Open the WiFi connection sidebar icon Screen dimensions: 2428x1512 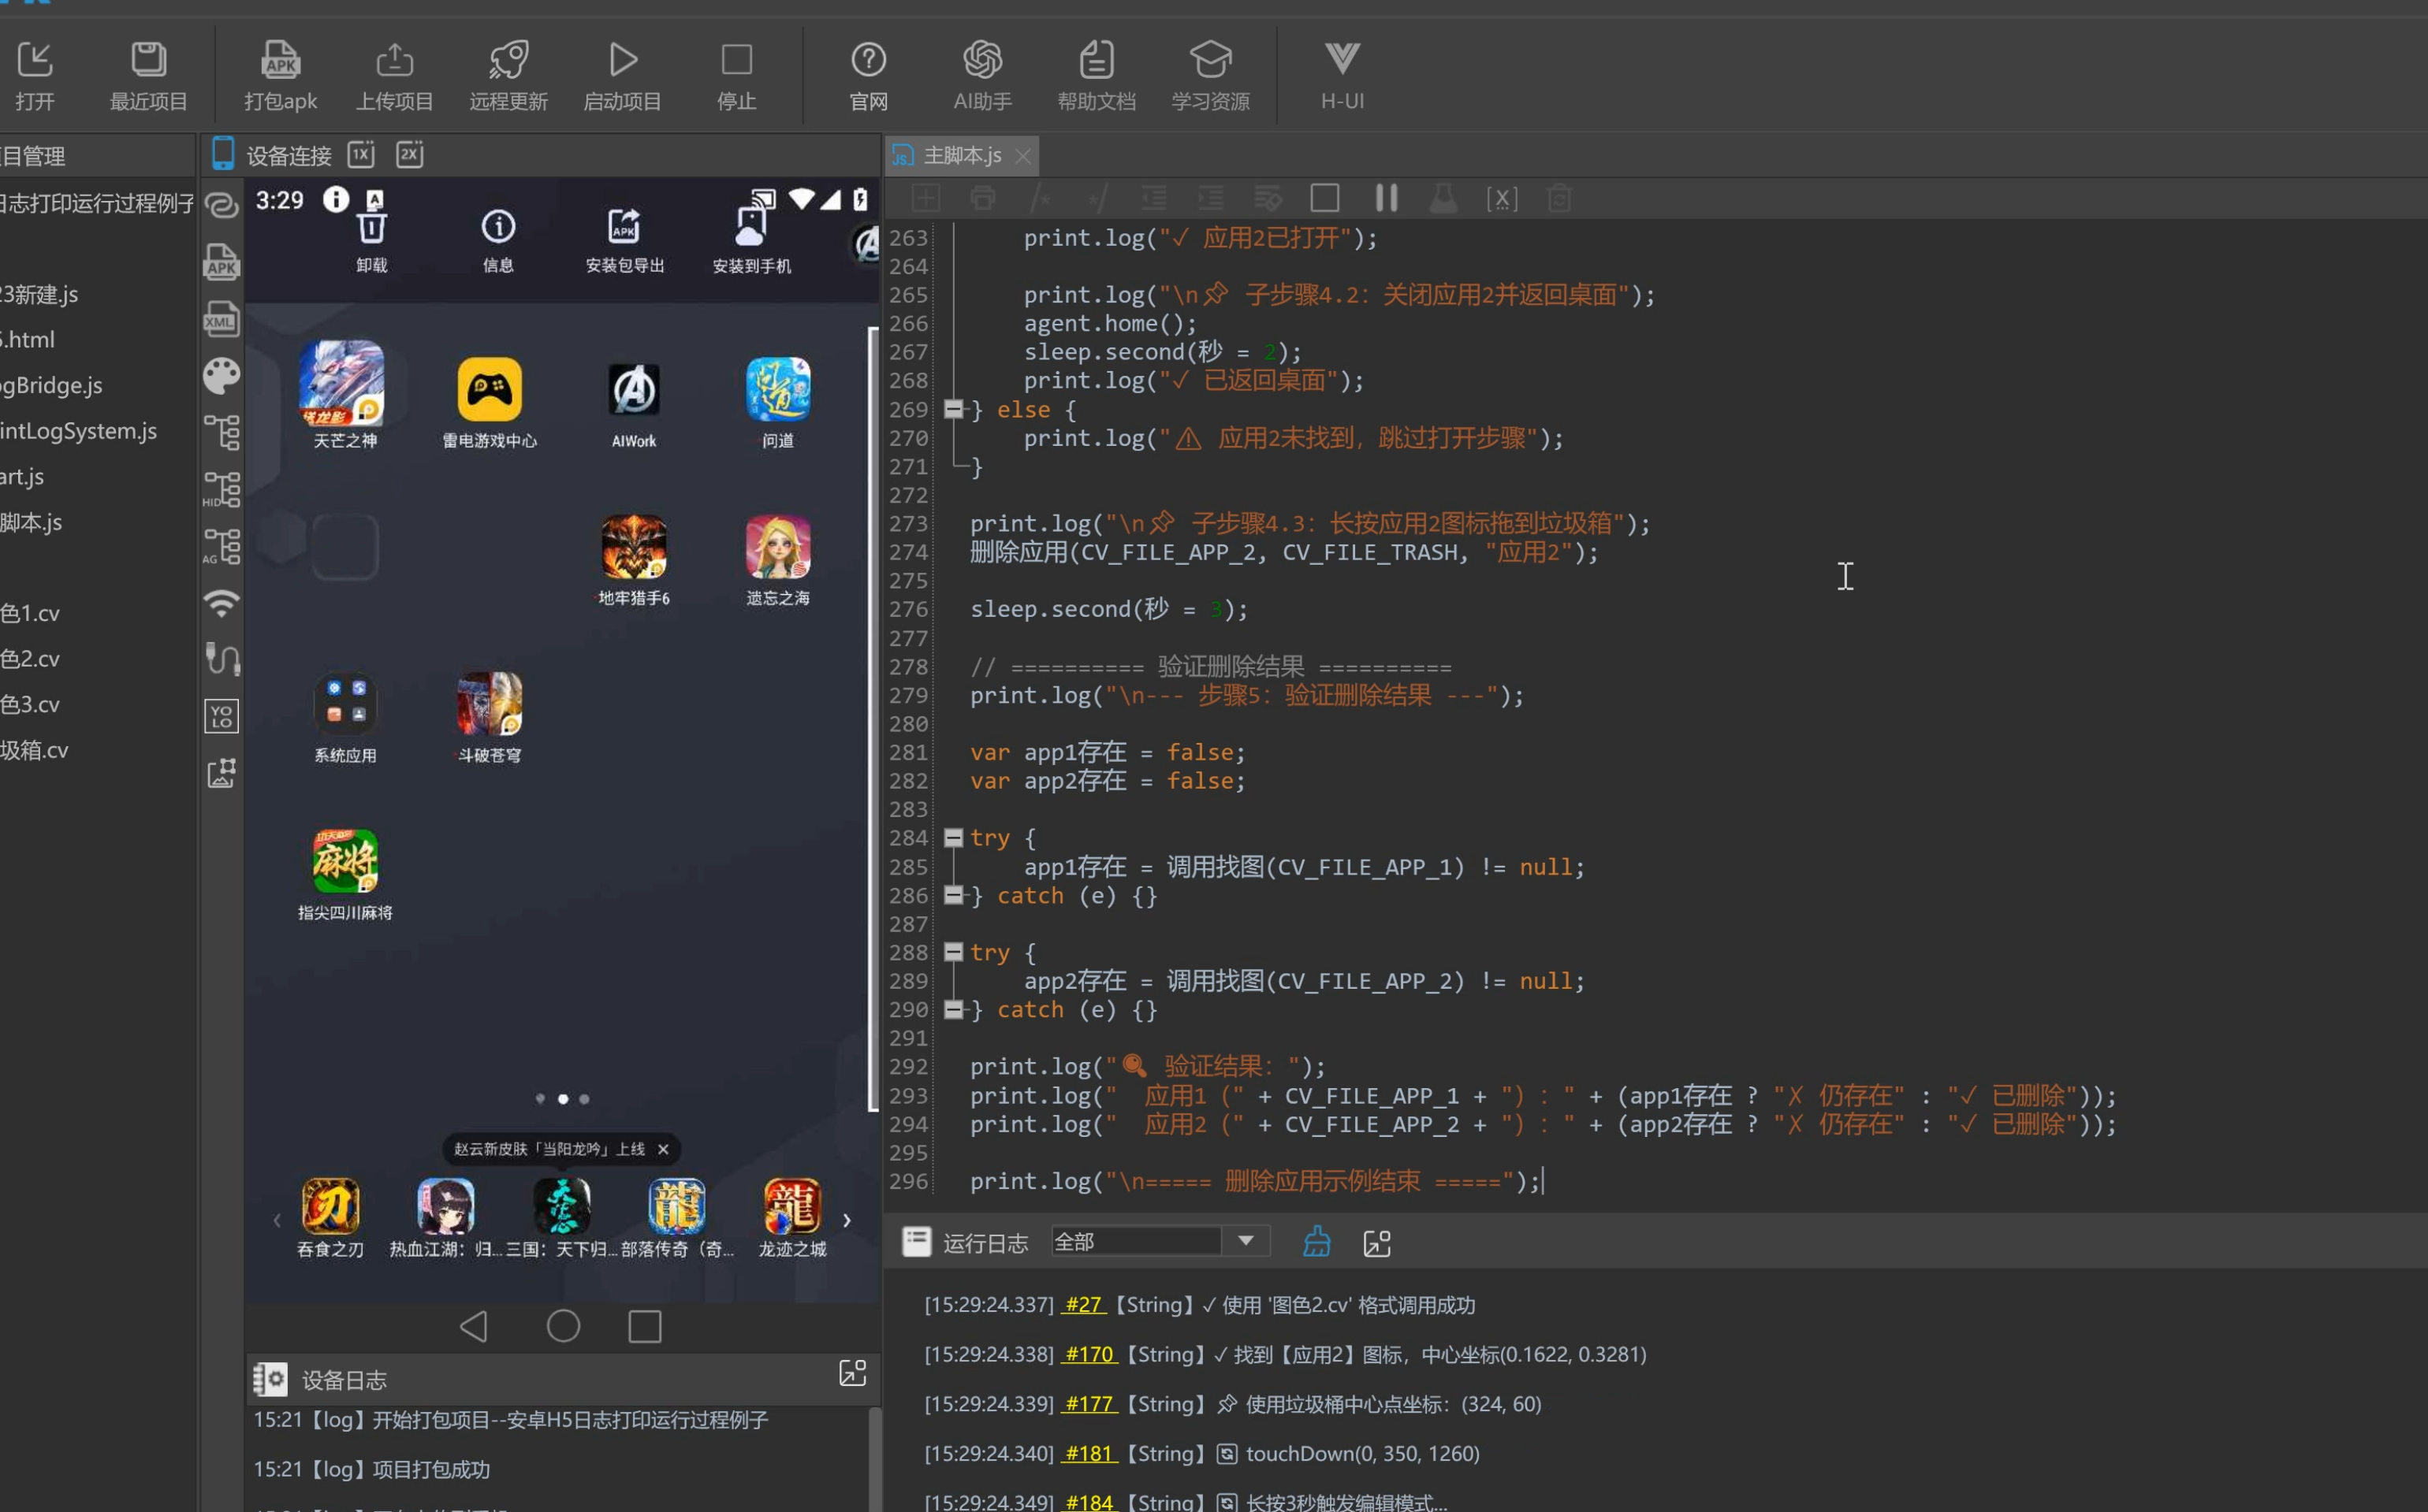point(221,603)
